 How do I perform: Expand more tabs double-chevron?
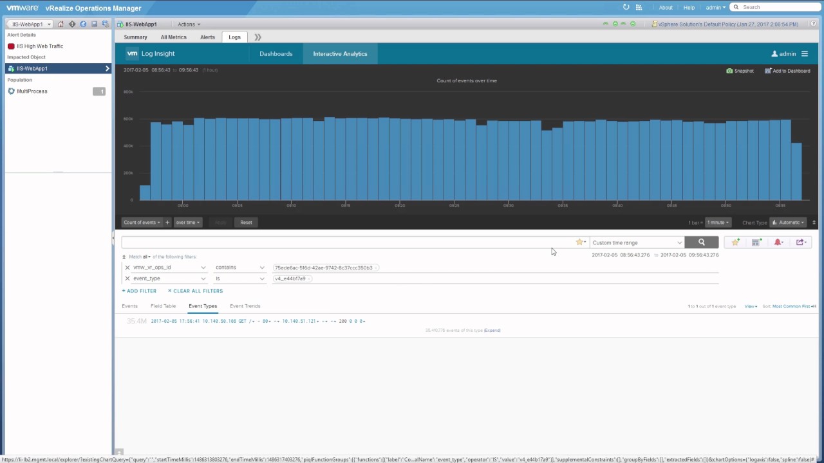click(x=257, y=37)
